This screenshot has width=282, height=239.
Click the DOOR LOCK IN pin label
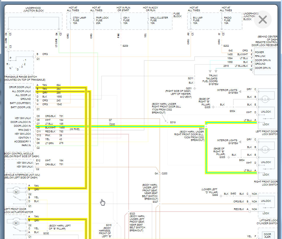pos(22,126)
